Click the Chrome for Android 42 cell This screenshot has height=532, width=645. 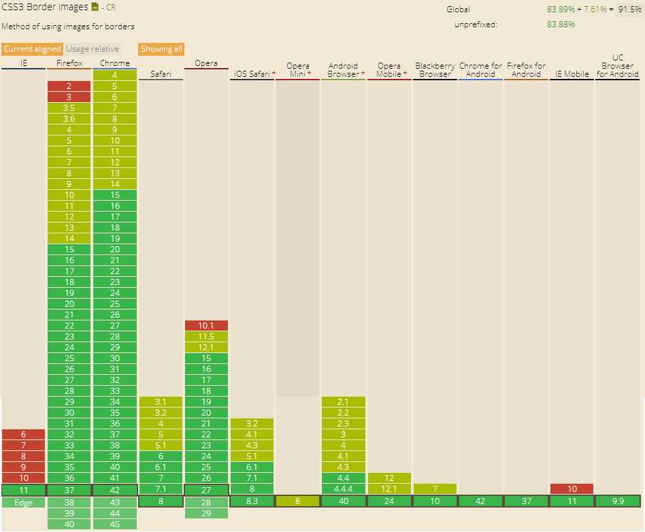480,501
